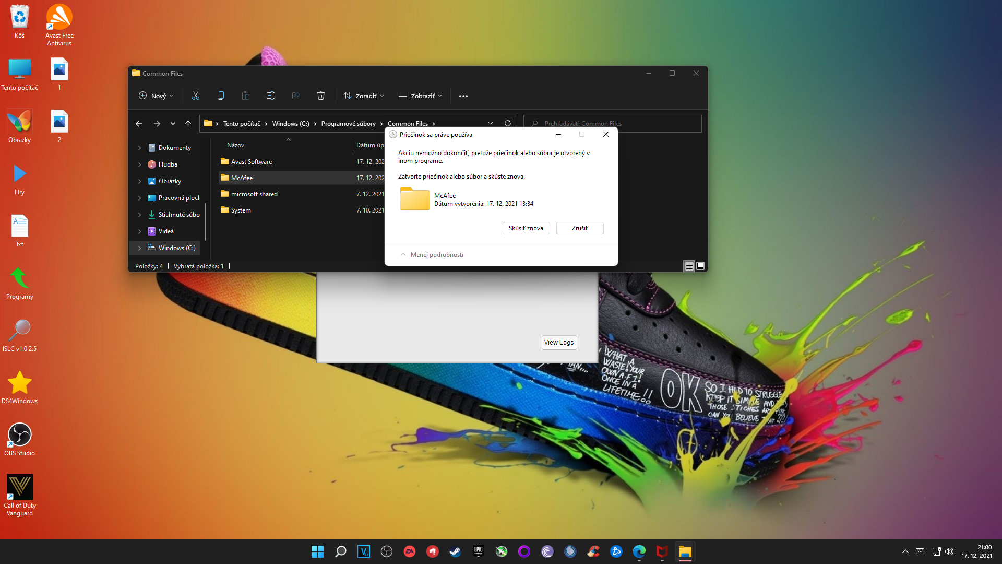The image size is (1002, 564).
Task: Go up one folder level arrow
Action: pos(188,124)
